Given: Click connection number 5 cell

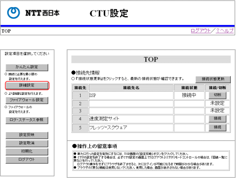Looking at the screenshot, I should pyautogui.click(x=80, y=127).
